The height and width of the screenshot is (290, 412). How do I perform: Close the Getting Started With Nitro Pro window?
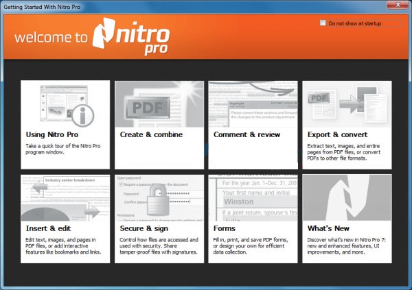click(x=398, y=5)
